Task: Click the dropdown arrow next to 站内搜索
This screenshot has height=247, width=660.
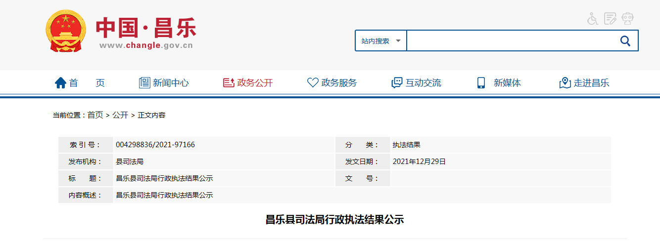Action: [x=398, y=41]
